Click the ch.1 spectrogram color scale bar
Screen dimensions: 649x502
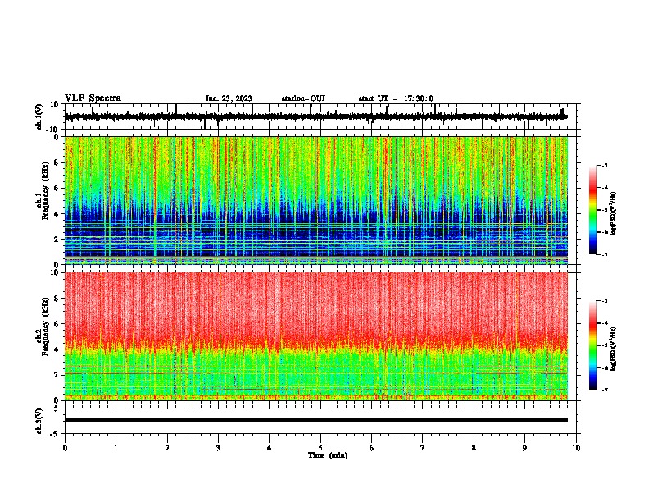click(593, 210)
